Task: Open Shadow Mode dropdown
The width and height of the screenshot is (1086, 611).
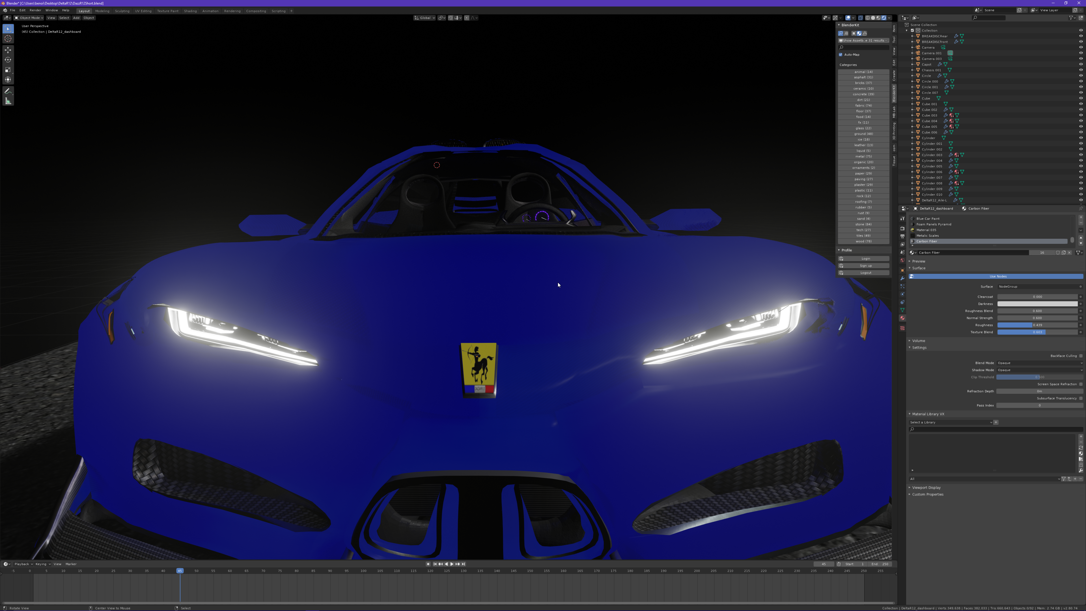Action: (x=1040, y=370)
